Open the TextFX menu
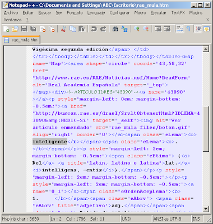This screenshot has height=224, width=213. 178,13
